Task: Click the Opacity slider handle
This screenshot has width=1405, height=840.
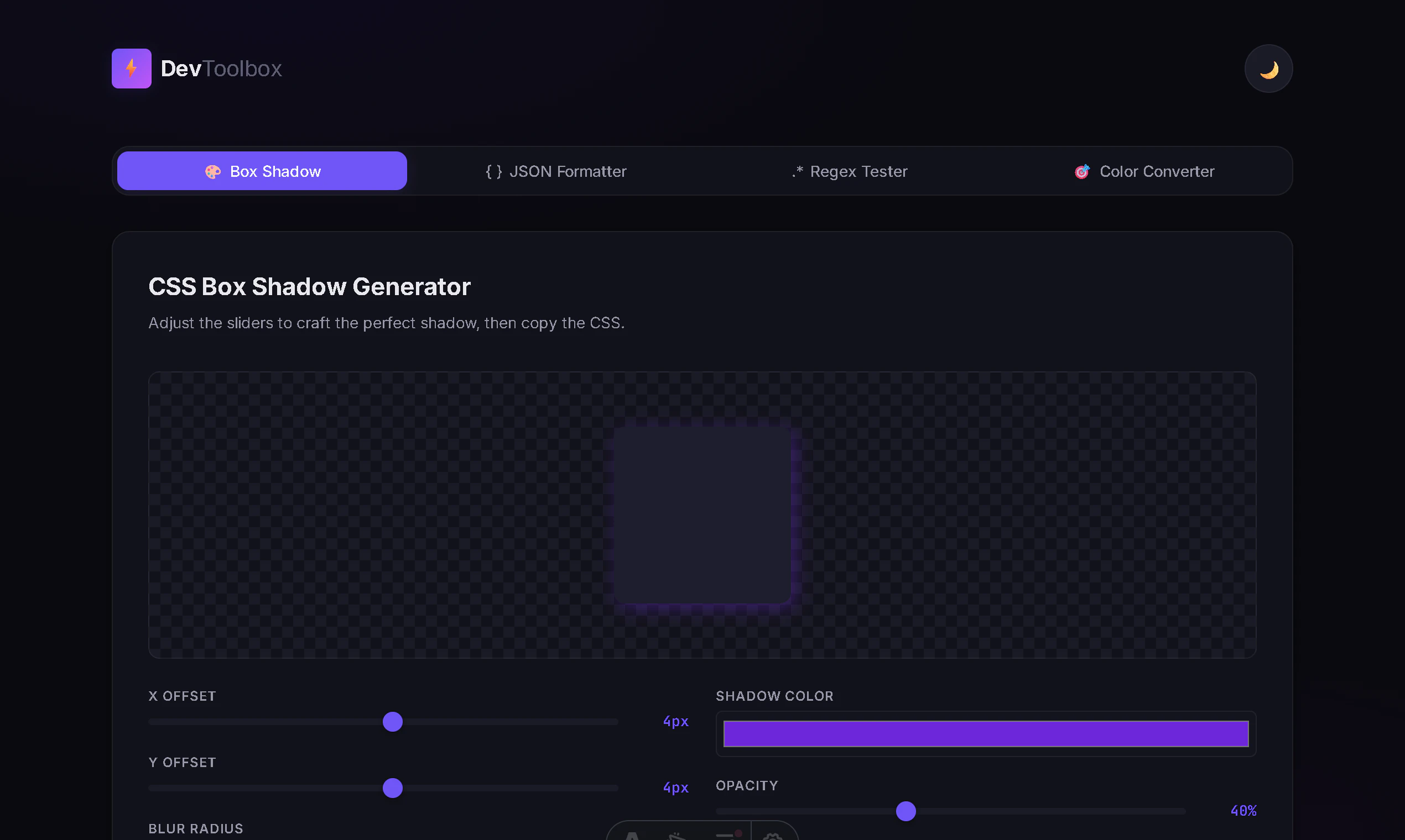Action: coord(906,811)
